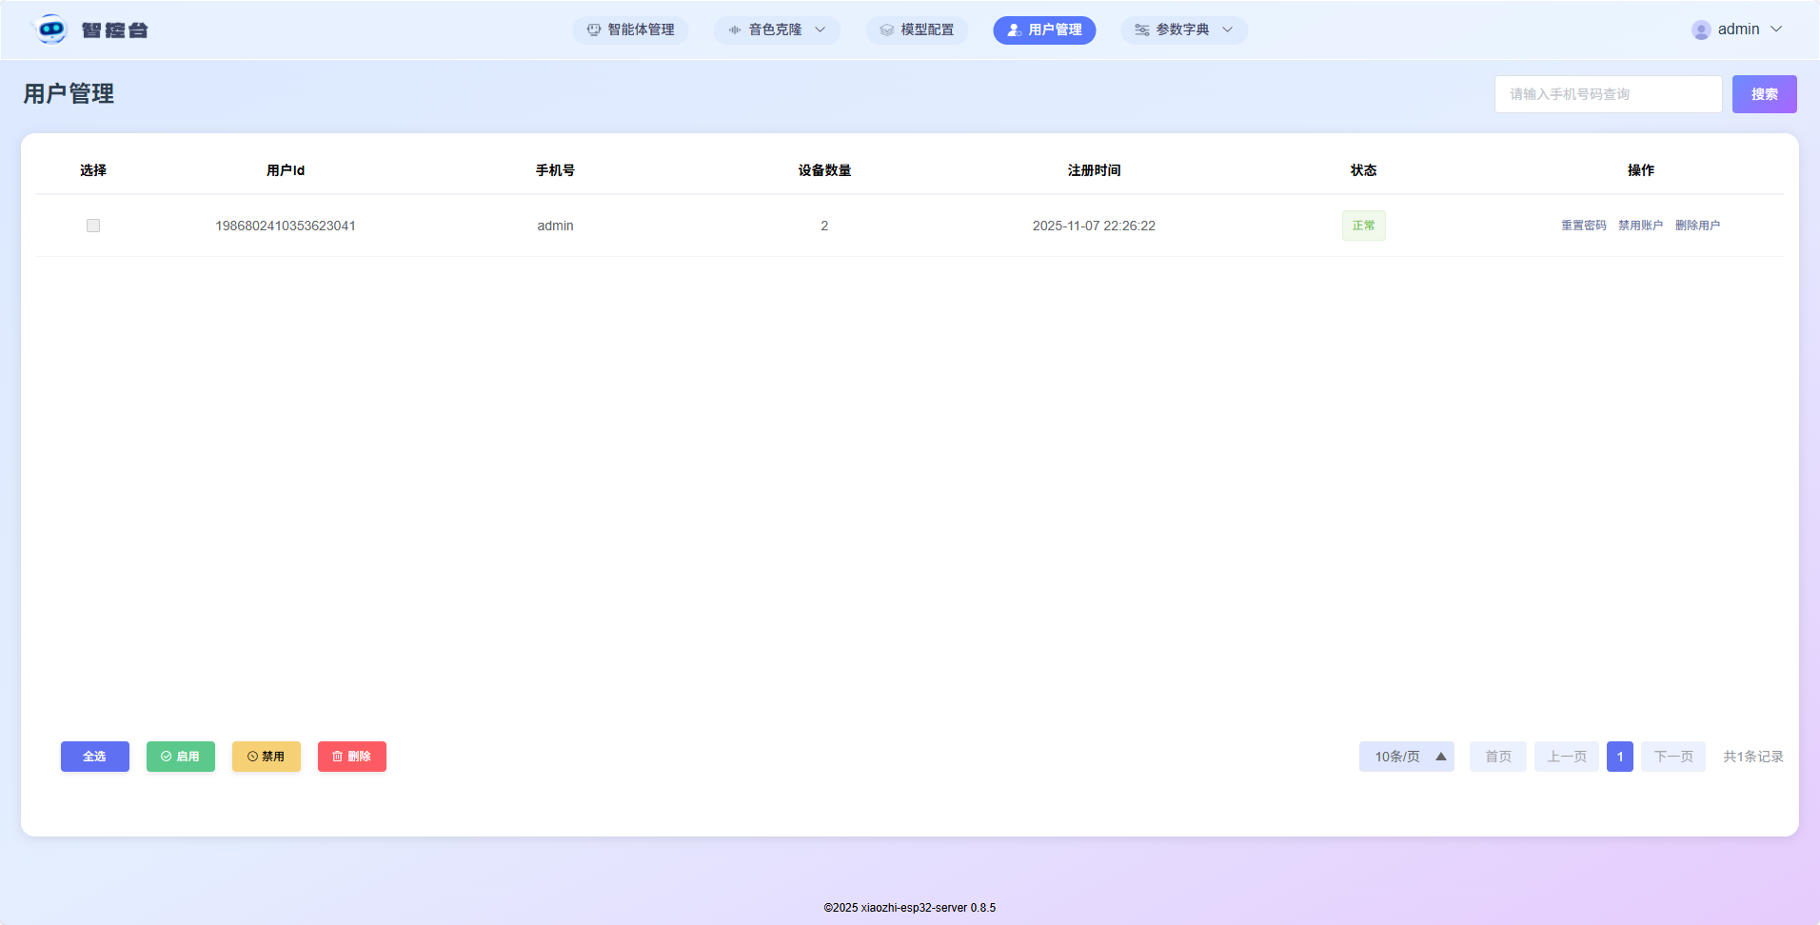Open the admin account menu chevron
Screen dimensions: 1820x925
(x=1776, y=30)
